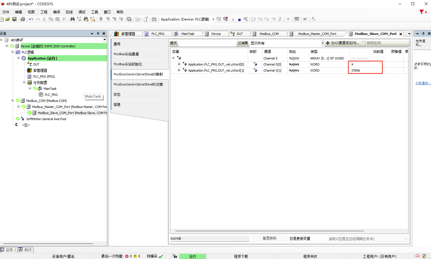Image resolution: width=431 pixels, height=259 pixels.
Task: Click the notification flag showing 6
Action: [x=423, y=12]
